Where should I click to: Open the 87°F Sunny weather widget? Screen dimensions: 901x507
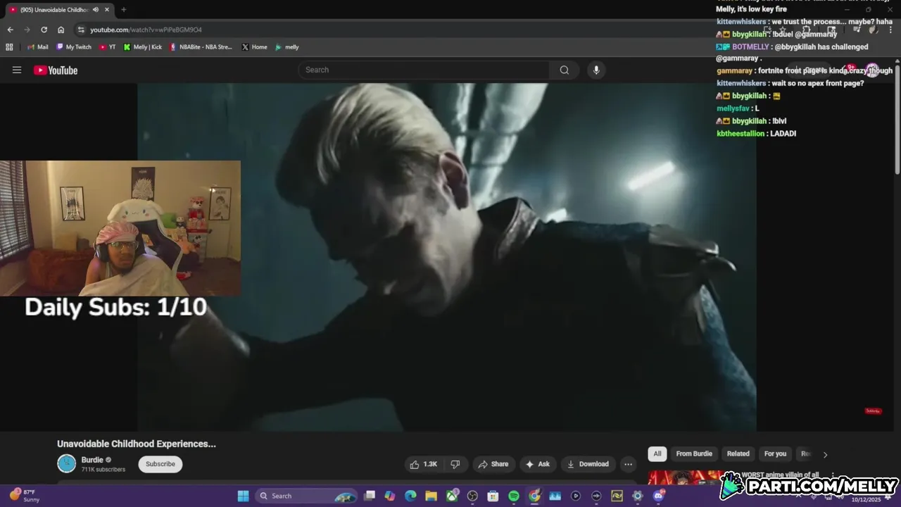pyautogui.click(x=25, y=496)
